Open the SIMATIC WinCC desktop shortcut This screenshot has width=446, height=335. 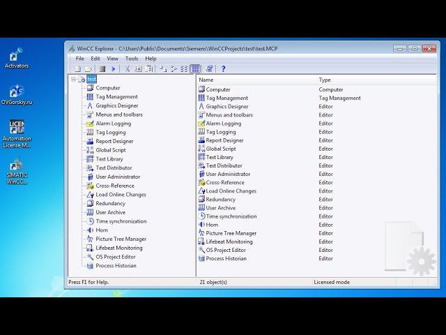(17, 172)
